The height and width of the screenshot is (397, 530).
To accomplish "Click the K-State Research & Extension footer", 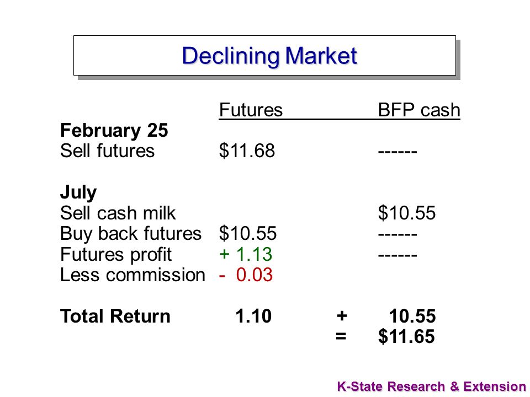I will tap(432, 386).
